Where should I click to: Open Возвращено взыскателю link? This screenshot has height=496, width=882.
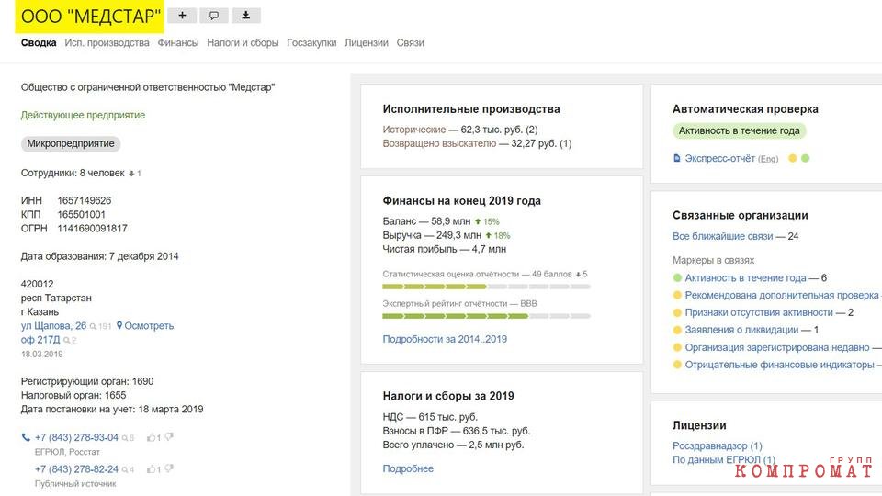[439, 143]
